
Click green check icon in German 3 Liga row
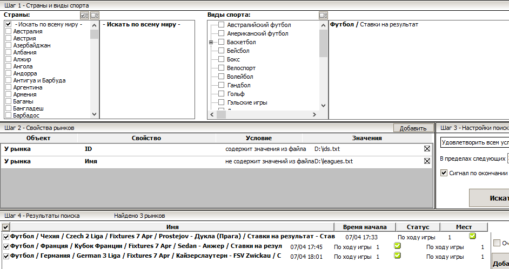coord(397,256)
